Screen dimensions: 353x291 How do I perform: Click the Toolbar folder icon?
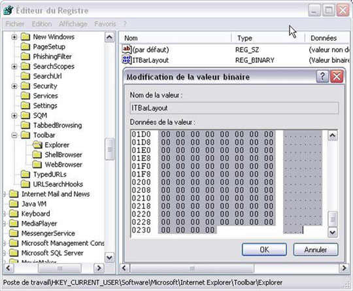[x=25, y=135]
